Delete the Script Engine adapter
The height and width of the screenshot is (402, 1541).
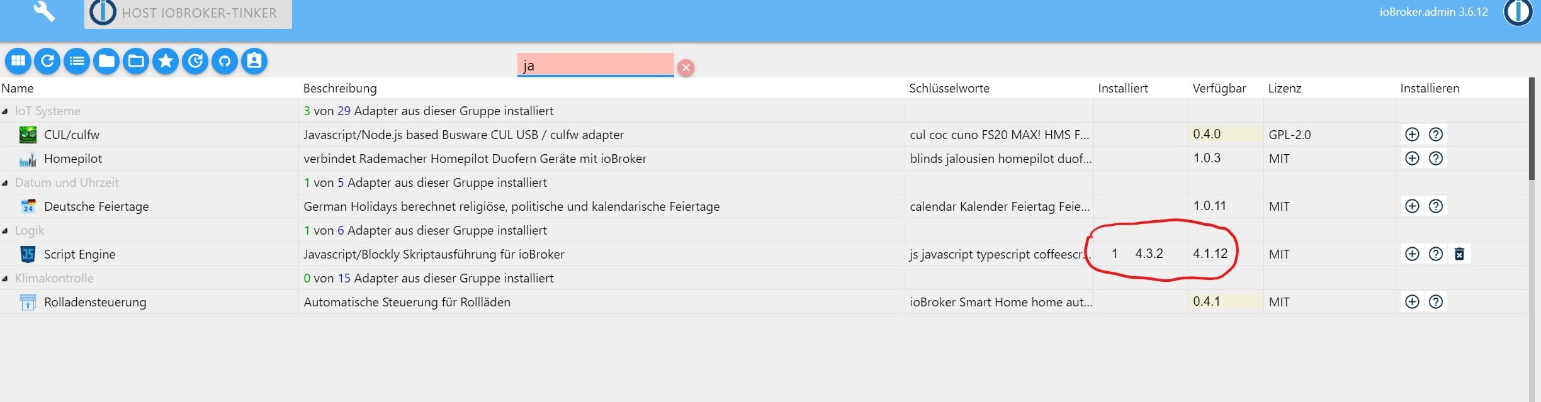1460,254
